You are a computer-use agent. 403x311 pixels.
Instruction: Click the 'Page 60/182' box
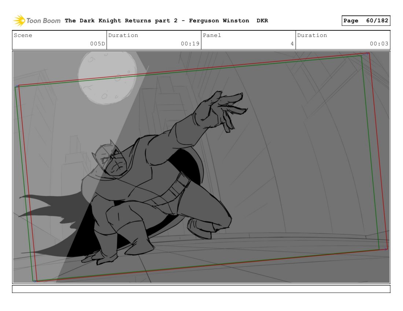point(366,20)
